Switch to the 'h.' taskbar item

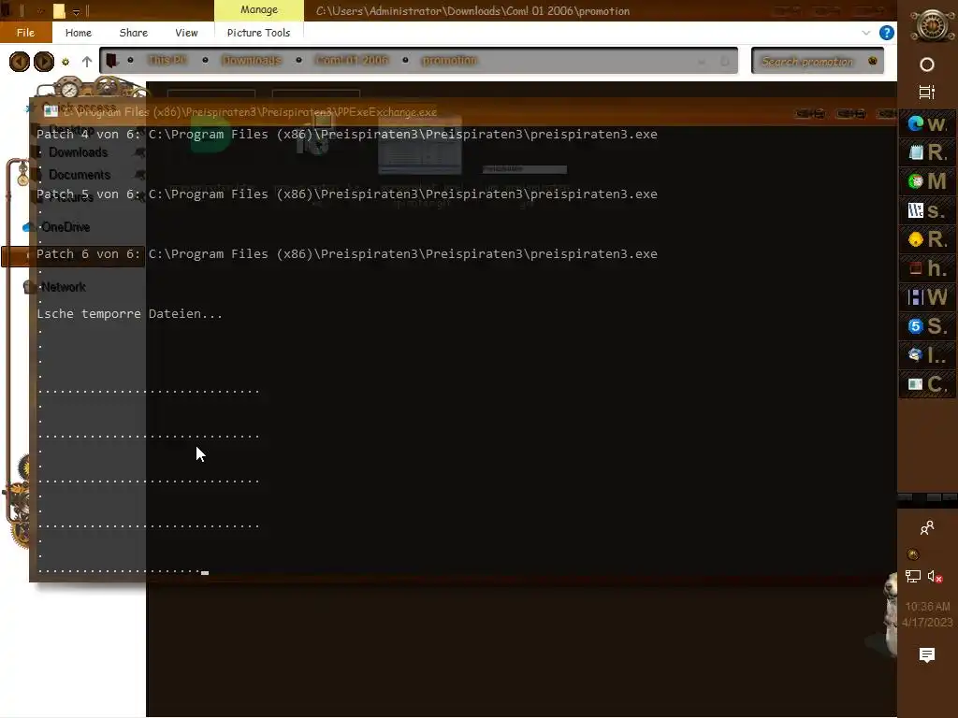click(x=927, y=268)
